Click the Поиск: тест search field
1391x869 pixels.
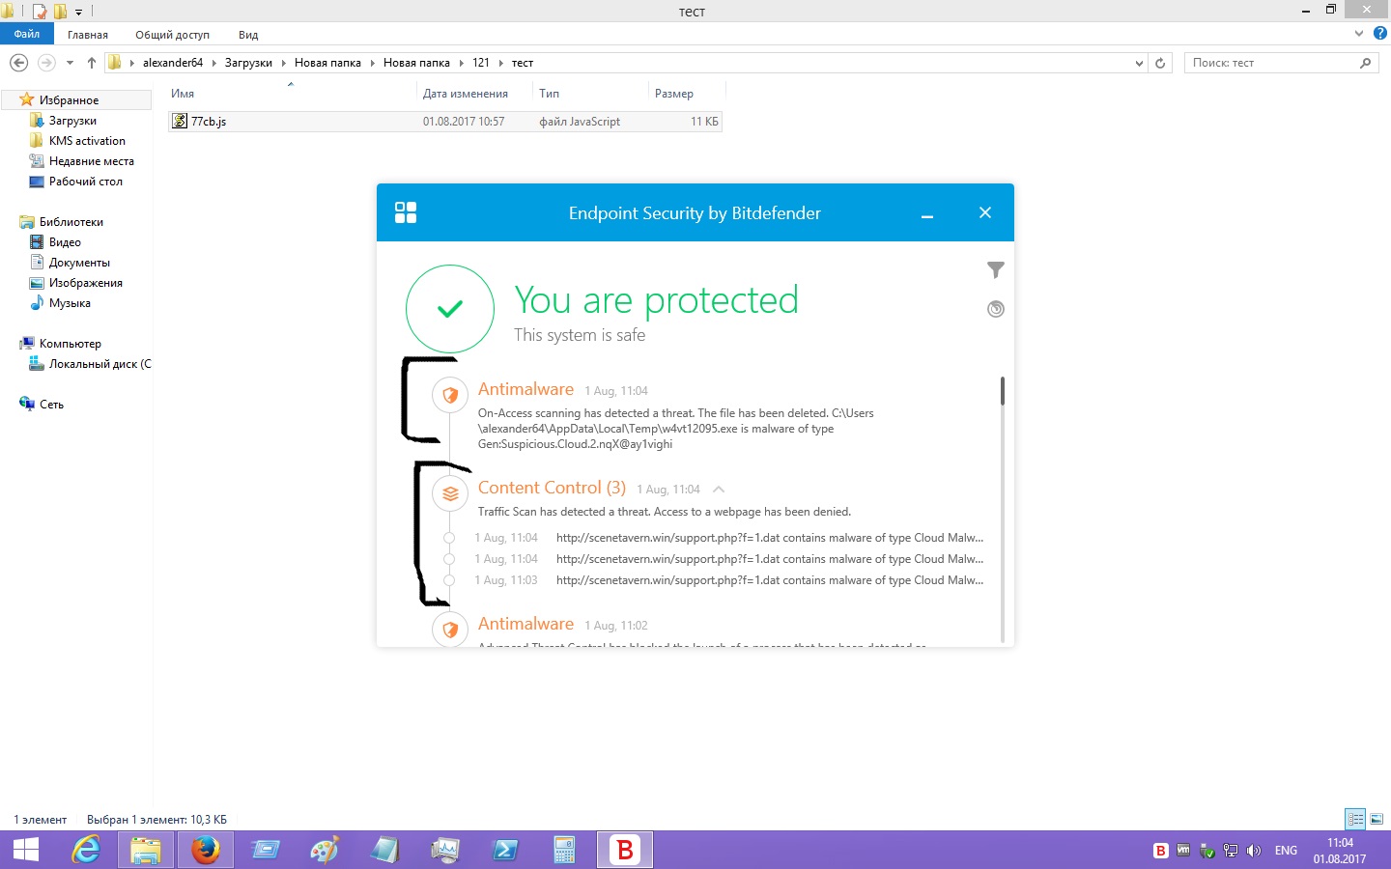point(1280,63)
